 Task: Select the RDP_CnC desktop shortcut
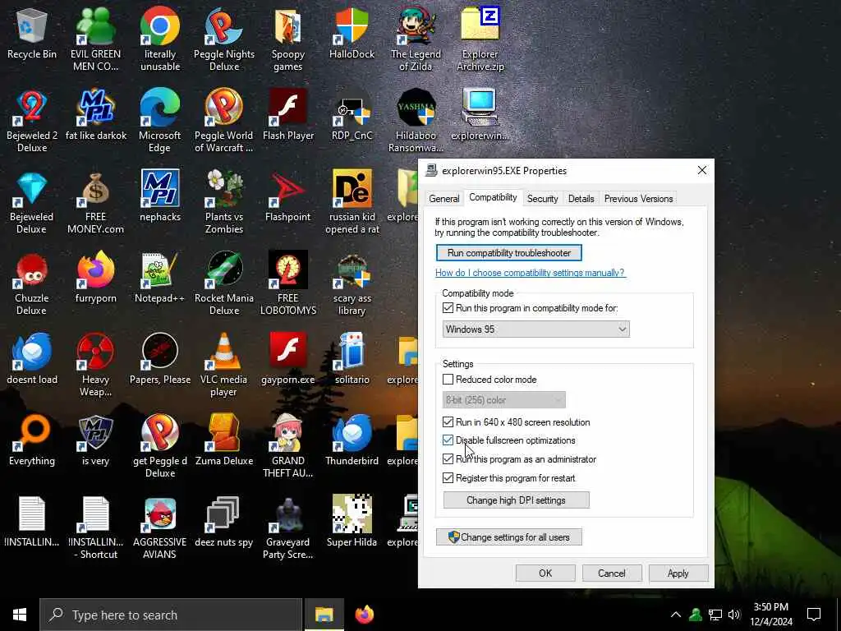coord(352,115)
